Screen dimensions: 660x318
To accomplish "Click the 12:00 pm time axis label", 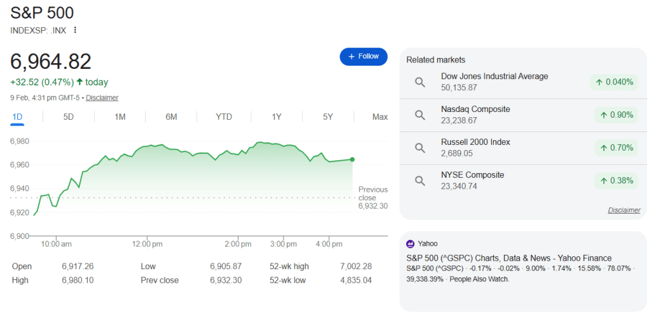I will tap(147, 244).
